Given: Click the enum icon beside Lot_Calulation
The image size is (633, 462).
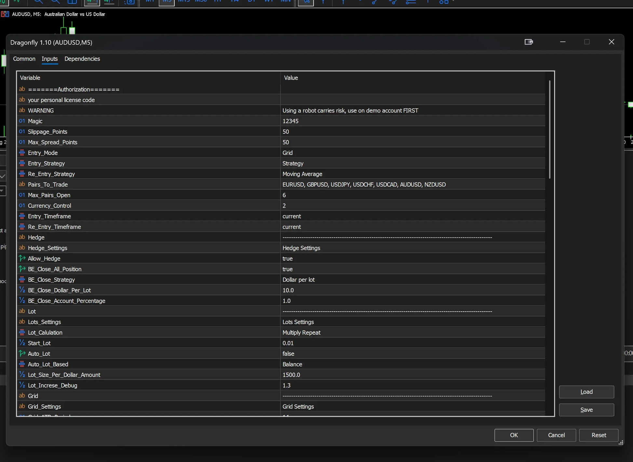Looking at the screenshot, I should (22, 332).
